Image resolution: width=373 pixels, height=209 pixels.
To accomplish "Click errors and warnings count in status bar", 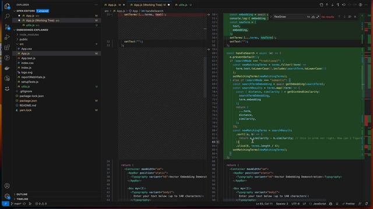I will [41, 204].
